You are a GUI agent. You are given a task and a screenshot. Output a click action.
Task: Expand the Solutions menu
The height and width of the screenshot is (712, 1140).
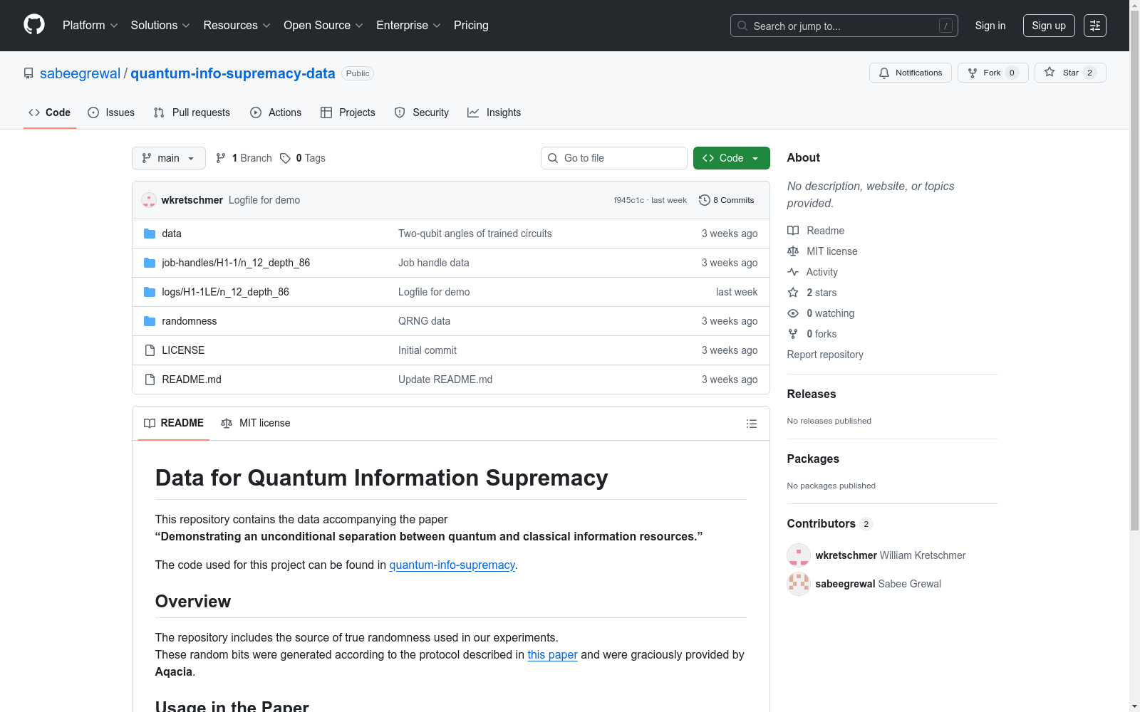(x=160, y=26)
